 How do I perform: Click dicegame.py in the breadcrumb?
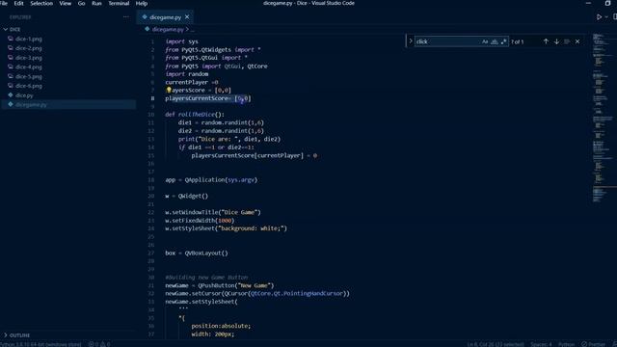[168, 29]
